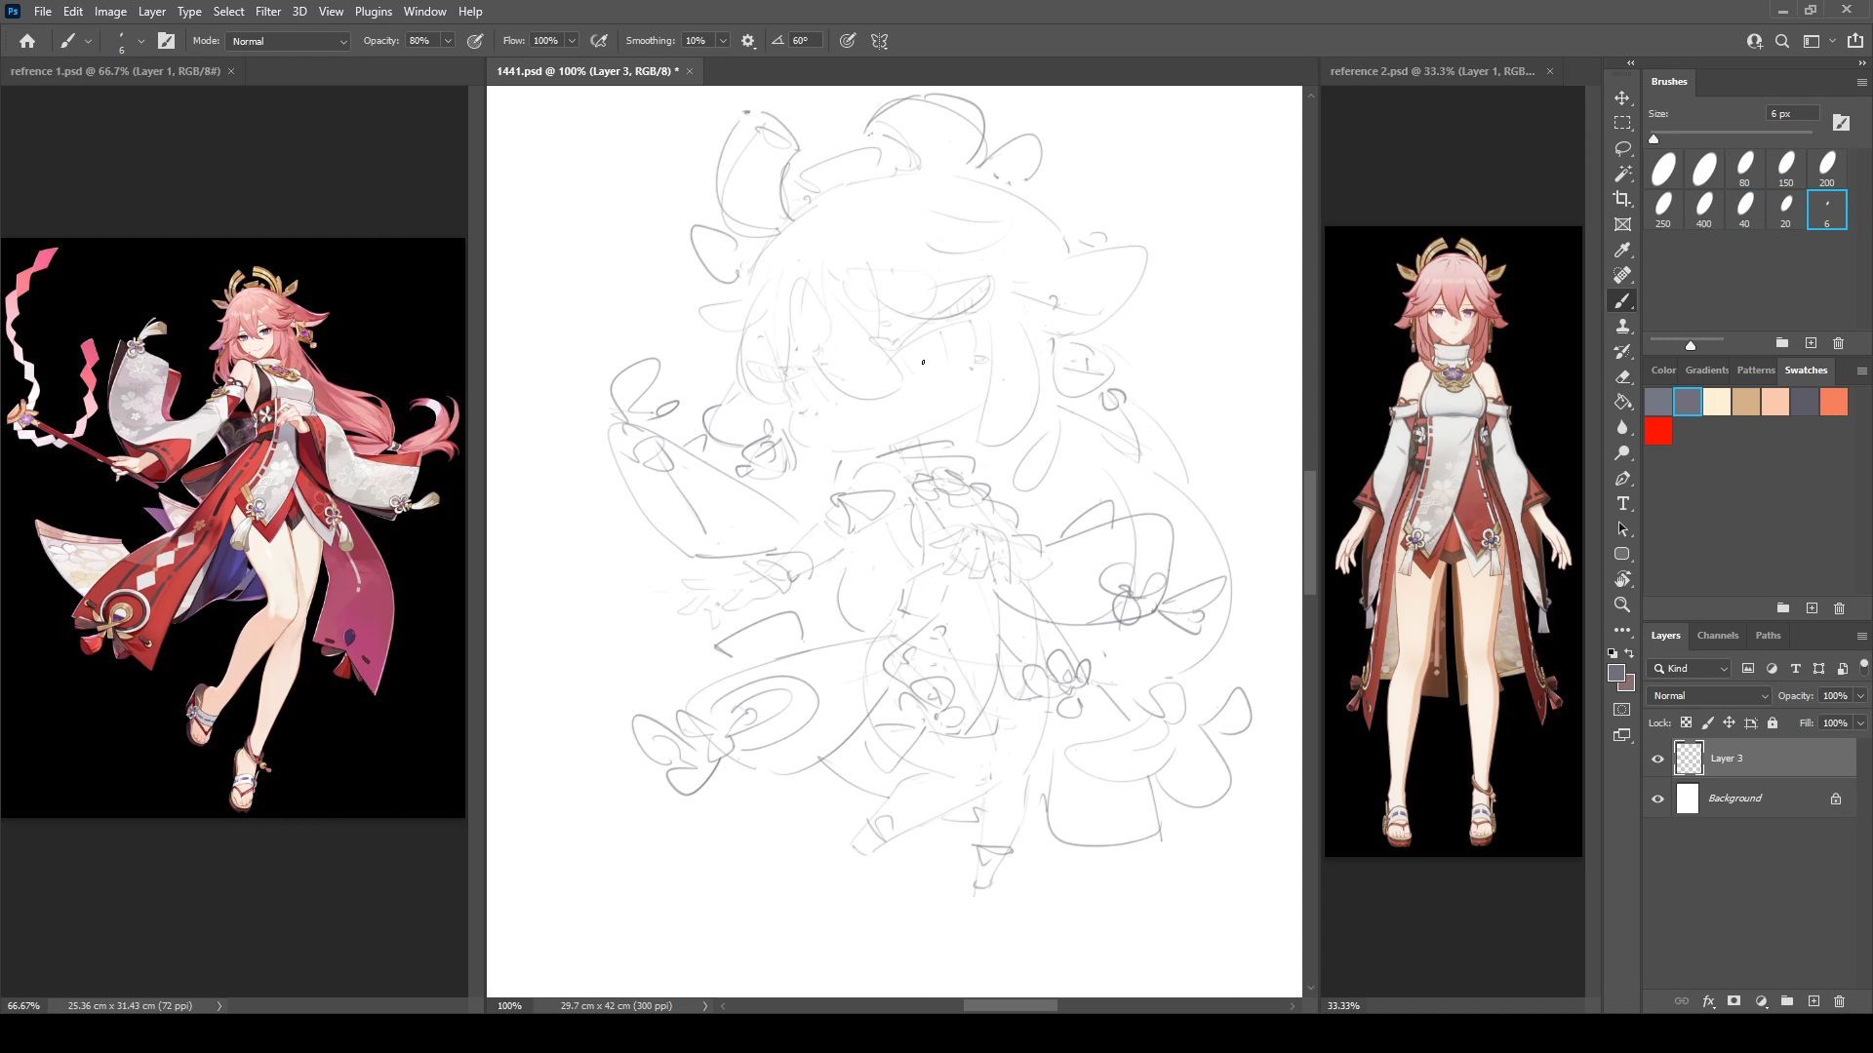Viewport: 1873px width, 1053px height.
Task: Toggle lock all padlock icon
Action: (1773, 722)
